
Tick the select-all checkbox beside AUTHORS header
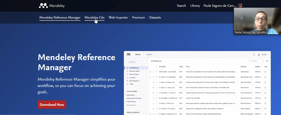pyautogui.click(x=157, y=67)
